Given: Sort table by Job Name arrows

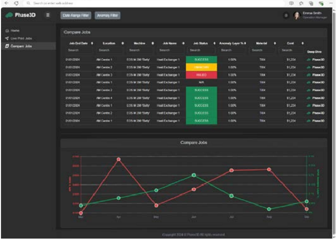Looking at the screenshot, I should pos(183,43).
